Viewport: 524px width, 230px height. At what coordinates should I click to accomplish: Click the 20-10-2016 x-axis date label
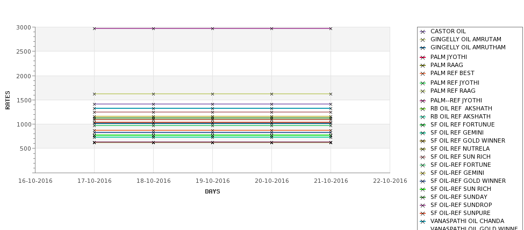[272, 181]
